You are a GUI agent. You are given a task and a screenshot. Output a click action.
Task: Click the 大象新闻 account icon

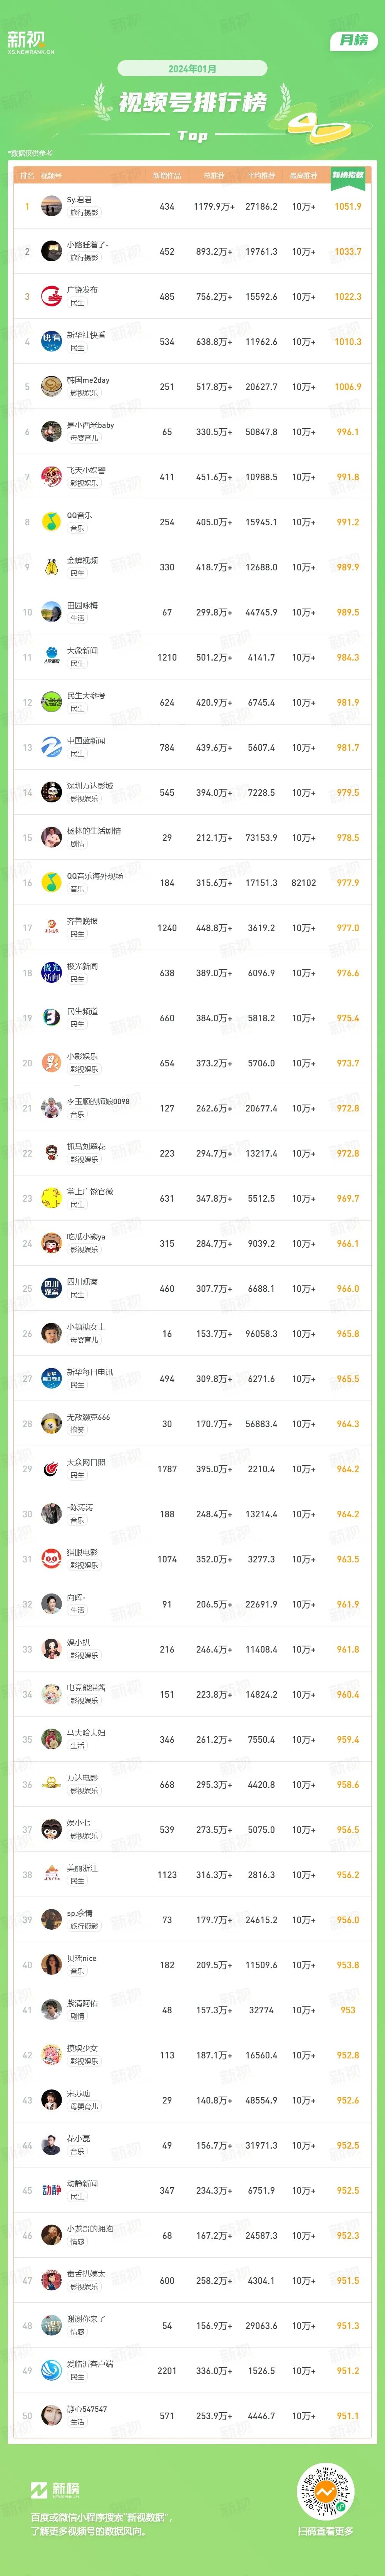click(x=51, y=657)
